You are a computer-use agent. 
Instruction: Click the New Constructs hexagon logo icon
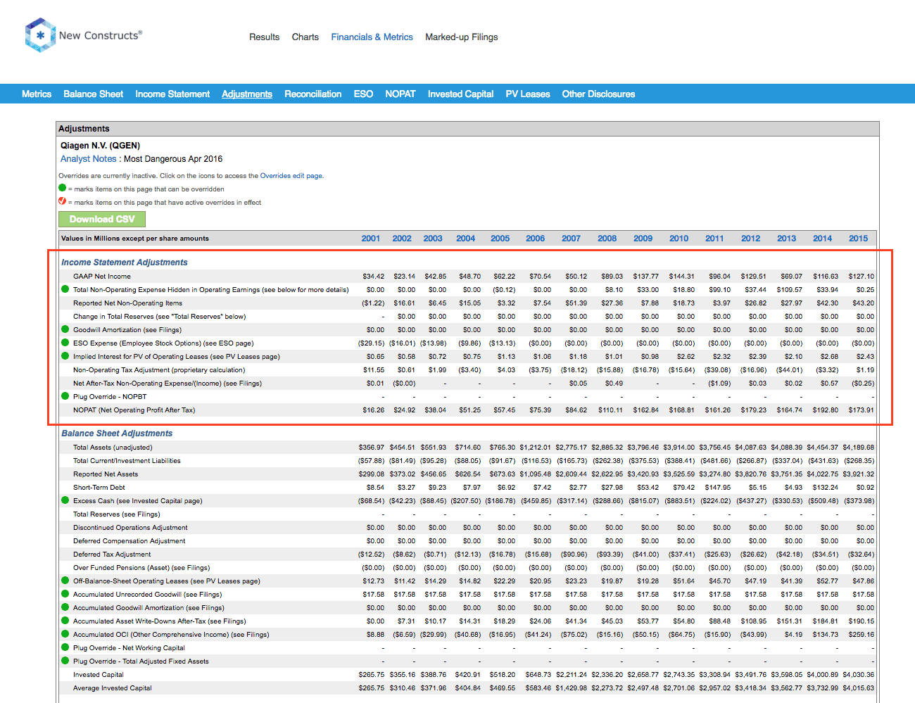pos(40,35)
